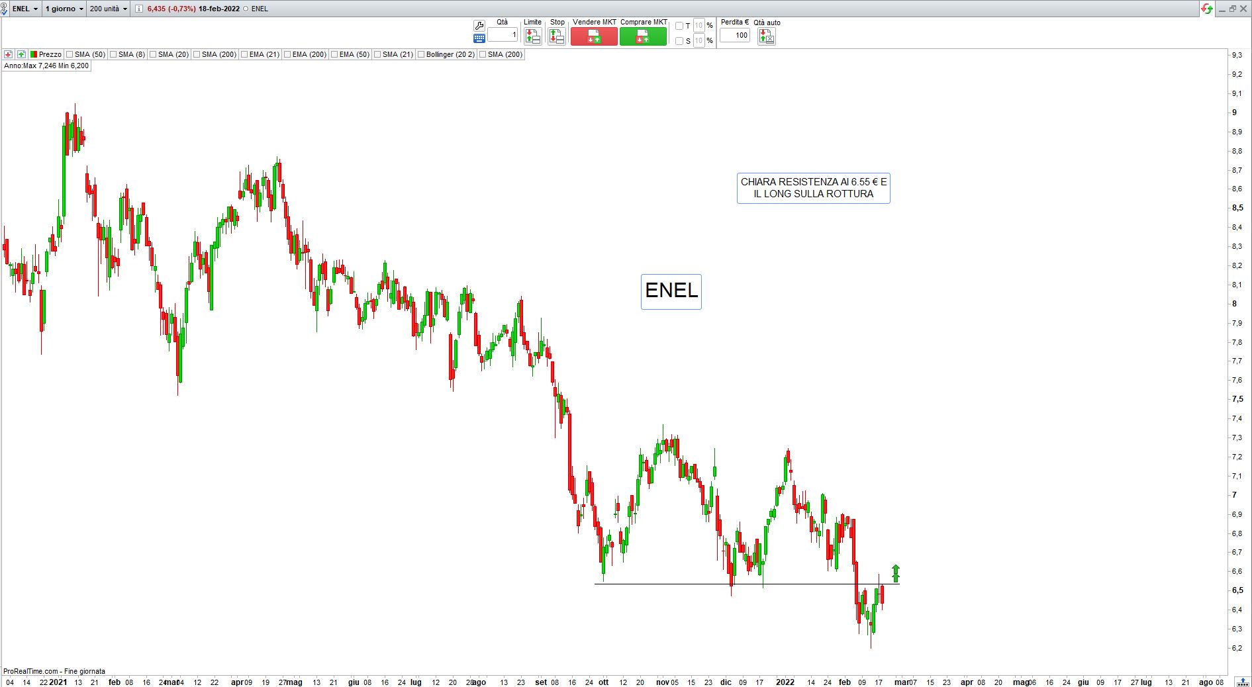
Task: Select the CHIARA RESISTENZA text annotation
Action: pyautogui.click(x=813, y=188)
